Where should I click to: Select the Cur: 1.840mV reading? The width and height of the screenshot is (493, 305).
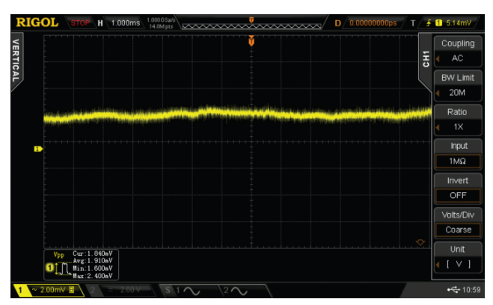[93, 253]
